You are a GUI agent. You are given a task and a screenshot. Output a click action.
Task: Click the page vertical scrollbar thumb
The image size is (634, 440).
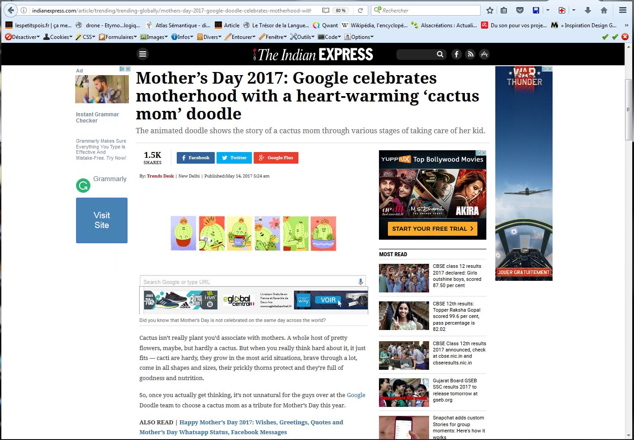[x=628, y=110]
